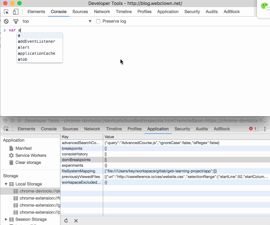Open Security tab in bottom DevTools window
270x225 pixels.
[x=182, y=129]
